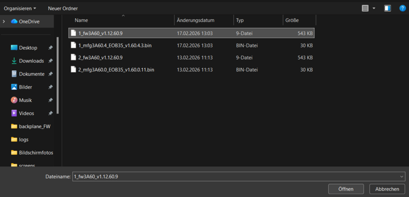This screenshot has height=197, width=409.
Task: Open Bilder in the sidebar
Action: (25, 87)
